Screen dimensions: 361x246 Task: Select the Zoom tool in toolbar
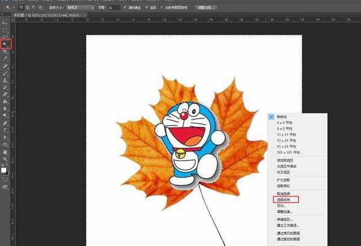5,159
